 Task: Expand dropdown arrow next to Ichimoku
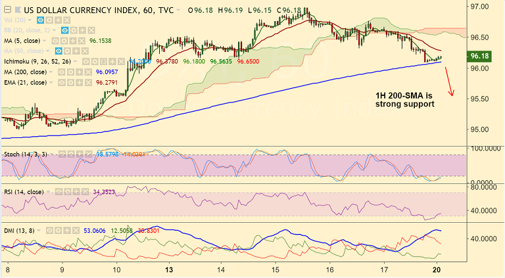[x=75, y=62]
